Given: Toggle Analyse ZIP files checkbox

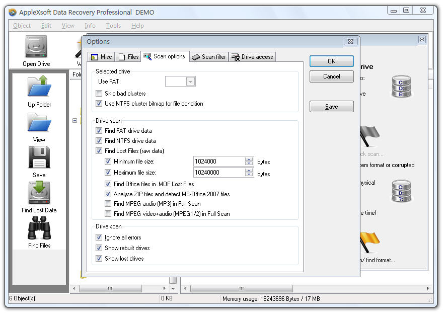Looking at the screenshot, I should point(108,194).
